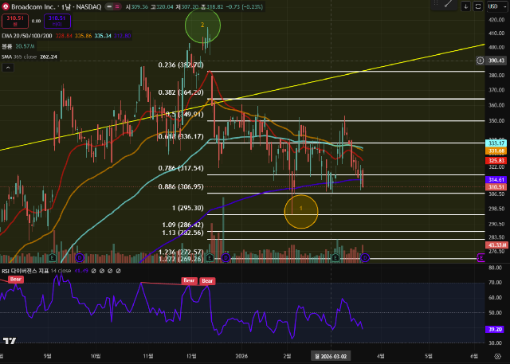Click the TradingView logo in RSI pane
Viewport: 510px width, 364px height.
click(x=10, y=341)
